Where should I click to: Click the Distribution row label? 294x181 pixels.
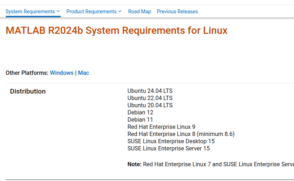pos(28,91)
